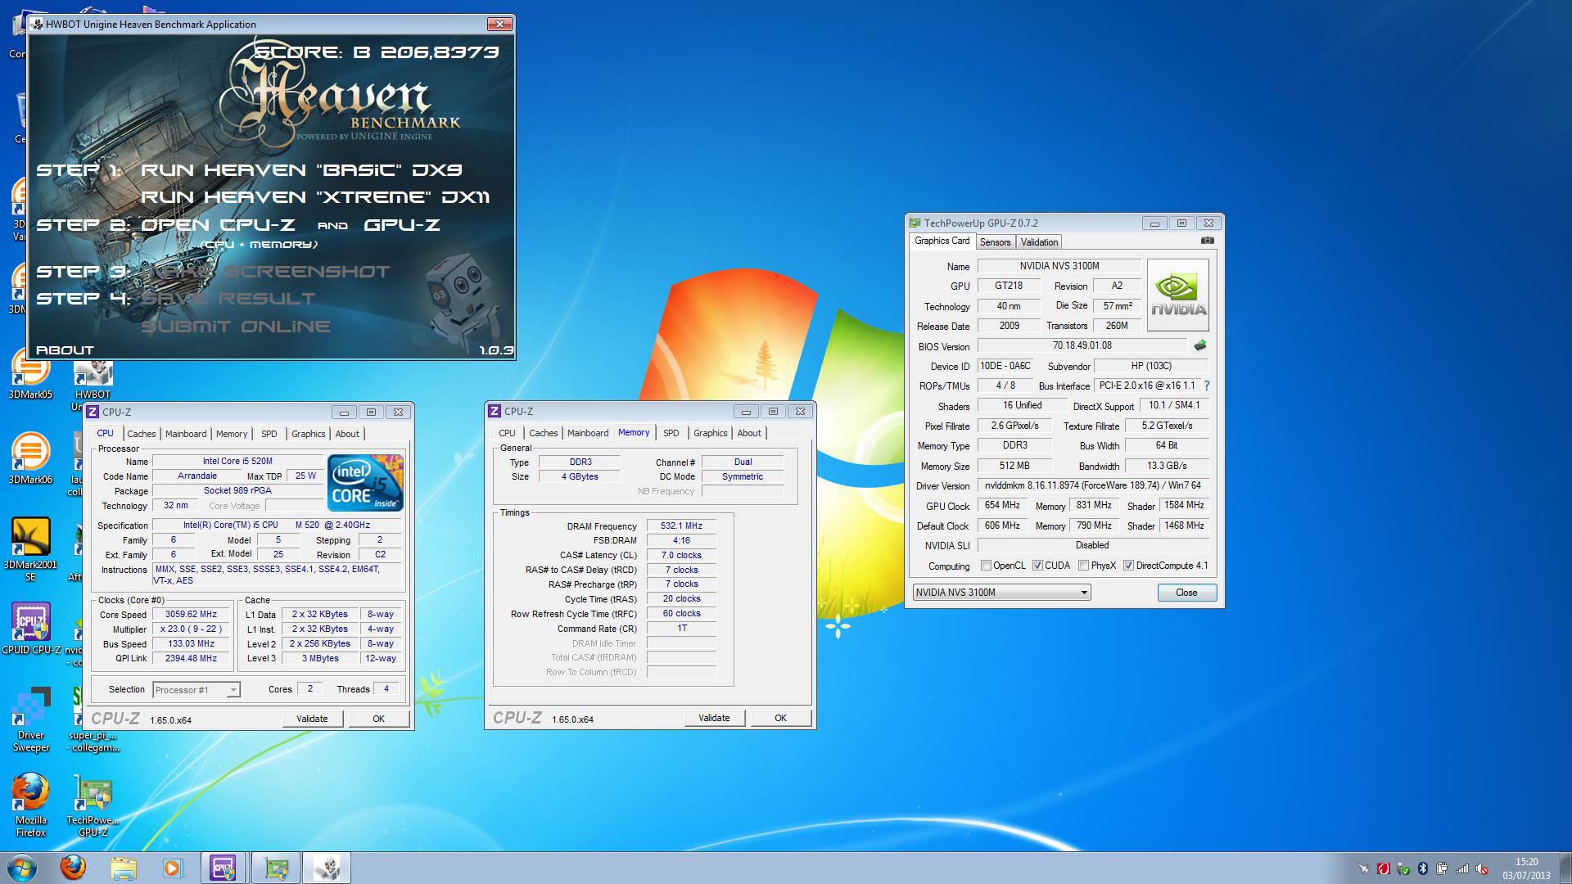Open Firefox from the taskbar
This screenshot has height=884, width=1572.
pos(73,868)
